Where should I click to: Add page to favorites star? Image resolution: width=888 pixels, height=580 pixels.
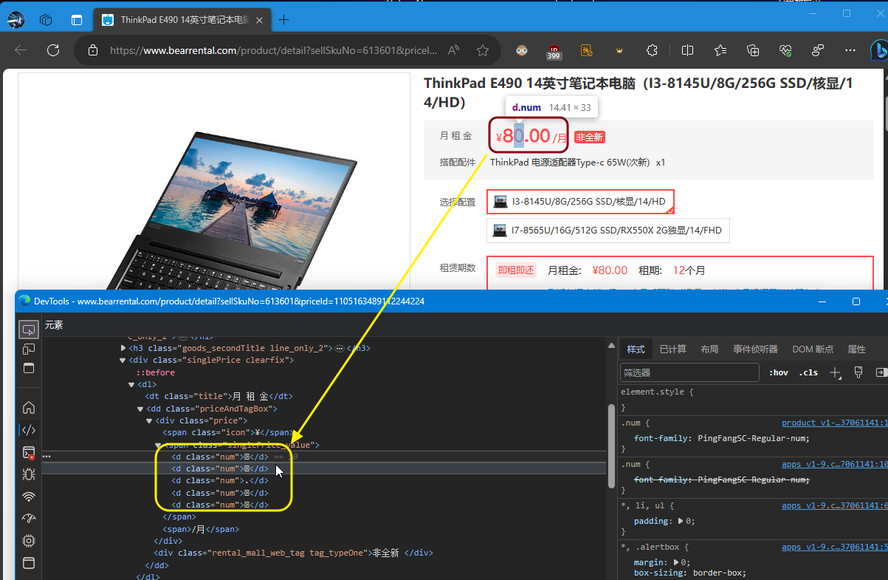coord(483,50)
